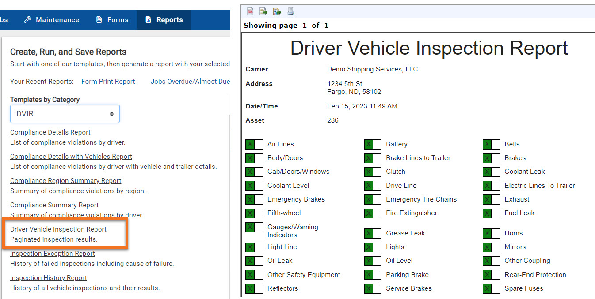Click the 'Parking Brake' item label
595x299 pixels.
pos(407,275)
